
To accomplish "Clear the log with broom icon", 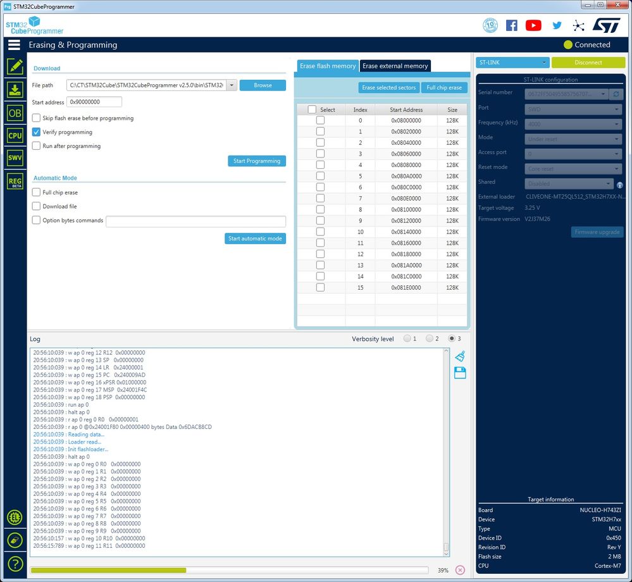I will (x=460, y=356).
